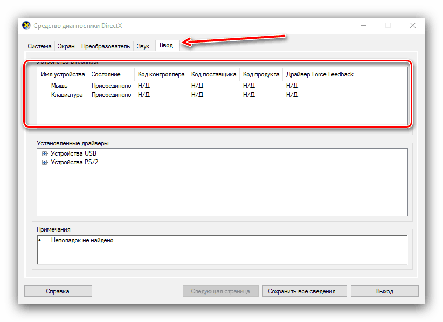Screen dimensions: 443x322
Task: Click the Неполадок не найдено note
Action: (83, 241)
